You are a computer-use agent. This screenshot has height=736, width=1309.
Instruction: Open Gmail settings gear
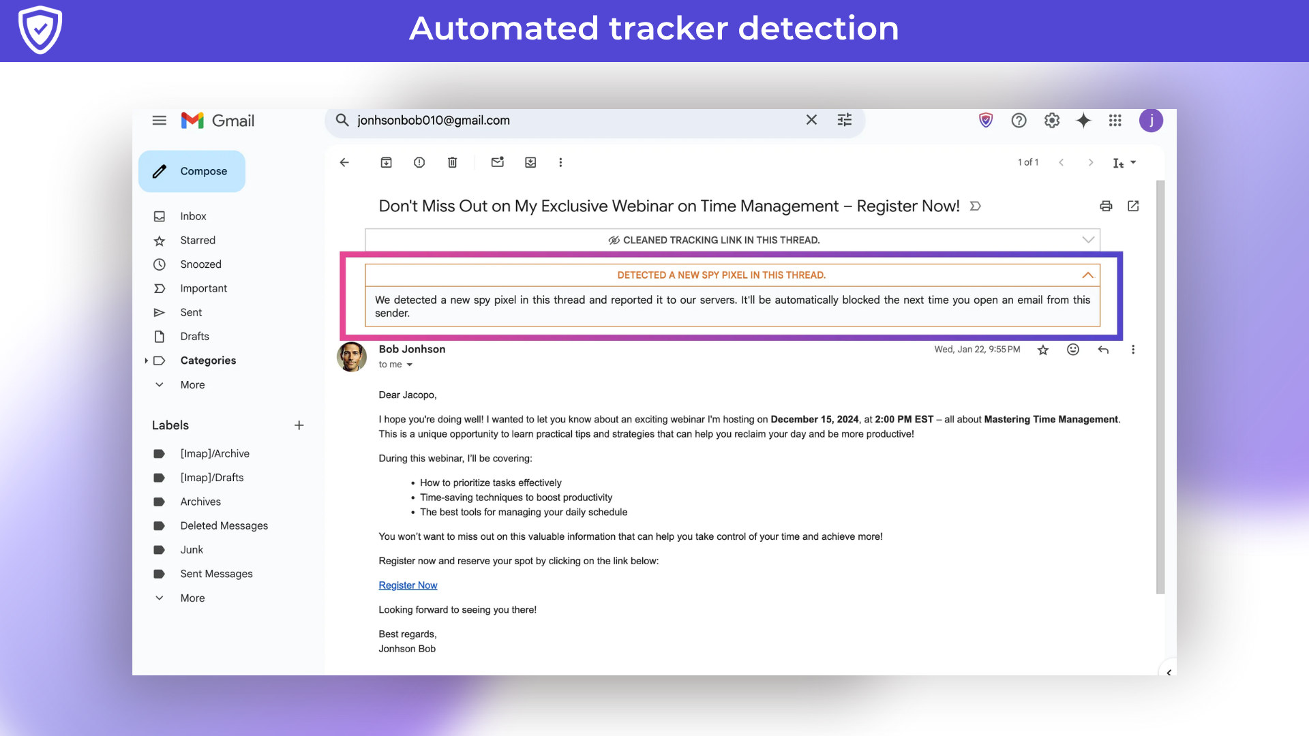click(x=1051, y=121)
